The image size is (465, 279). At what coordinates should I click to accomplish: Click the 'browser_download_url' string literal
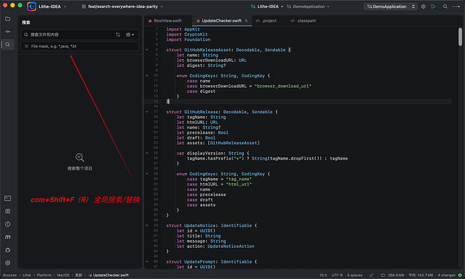click(x=282, y=86)
